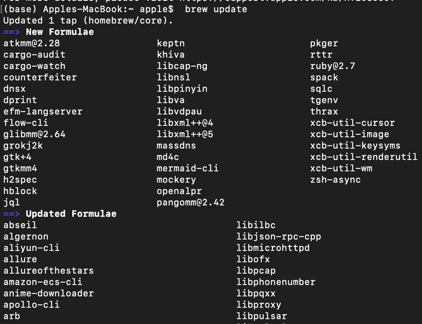Click the "New Formulae" heading

(60, 32)
